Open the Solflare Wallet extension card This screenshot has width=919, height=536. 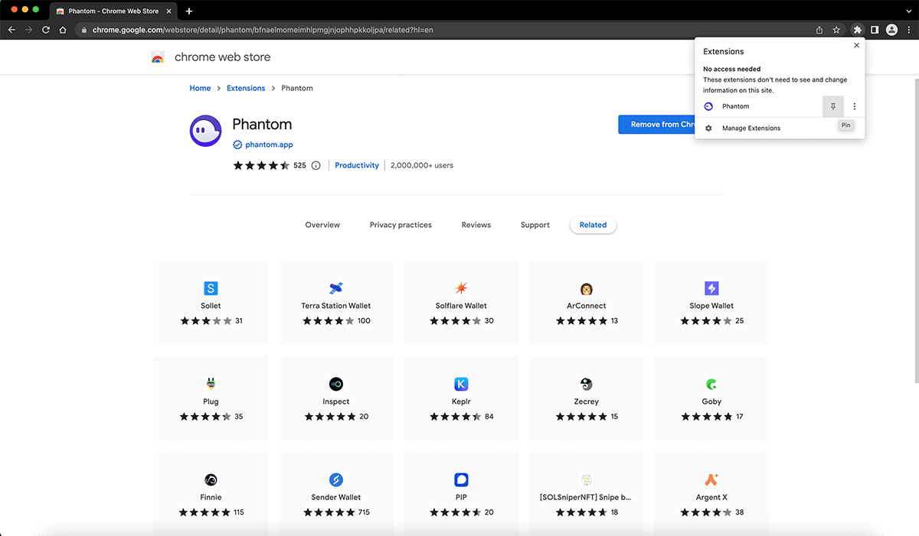(461, 303)
